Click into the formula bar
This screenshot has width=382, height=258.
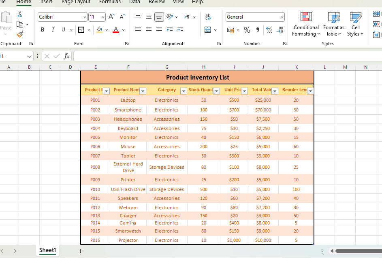228,56
